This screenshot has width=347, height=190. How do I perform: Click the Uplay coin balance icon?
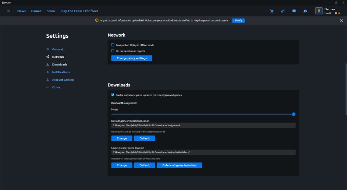[336, 13]
